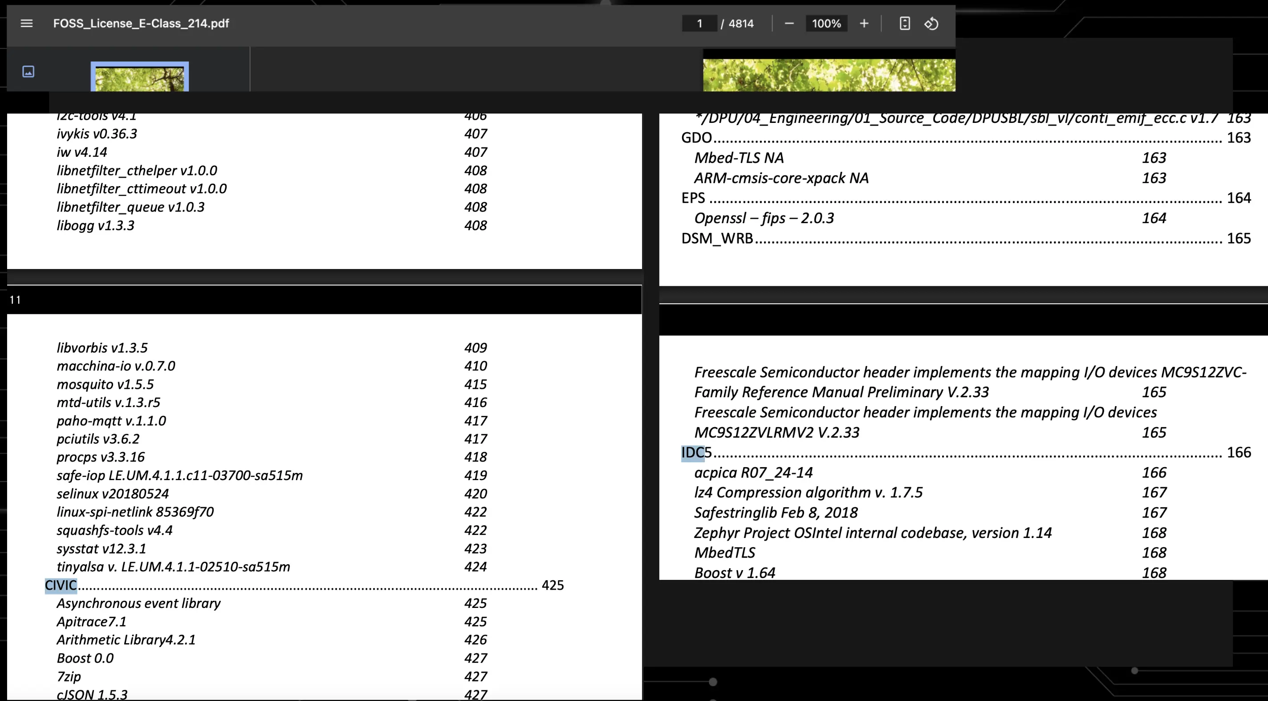Screen dimensions: 1268x701
Task: Open the Zephyr Project OSIntel entry
Action: coord(872,533)
